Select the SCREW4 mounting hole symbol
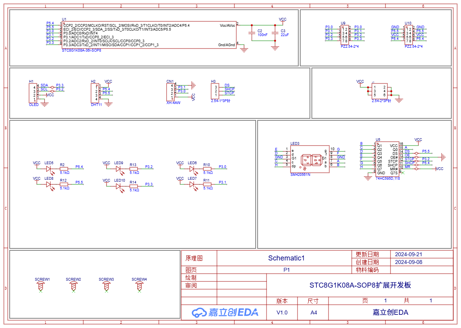Viewport: 461px width, 328px height. pos(139,287)
